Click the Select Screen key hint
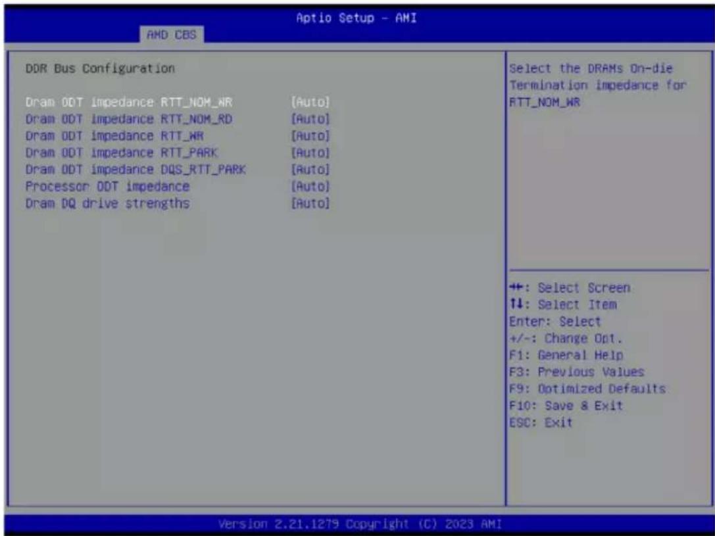 (570, 288)
